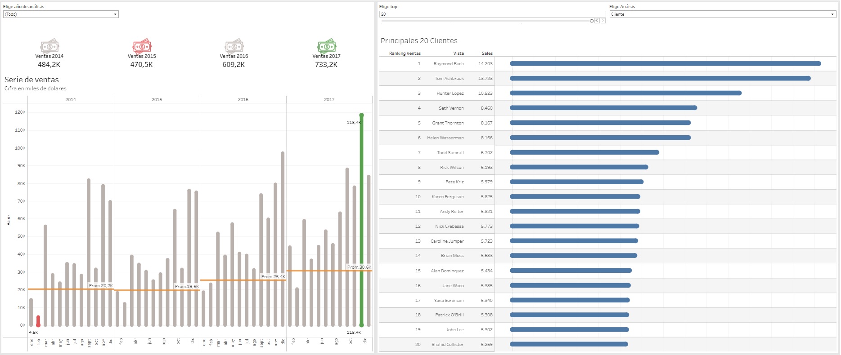Click the Hunter Lopez sales bar

pos(625,93)
